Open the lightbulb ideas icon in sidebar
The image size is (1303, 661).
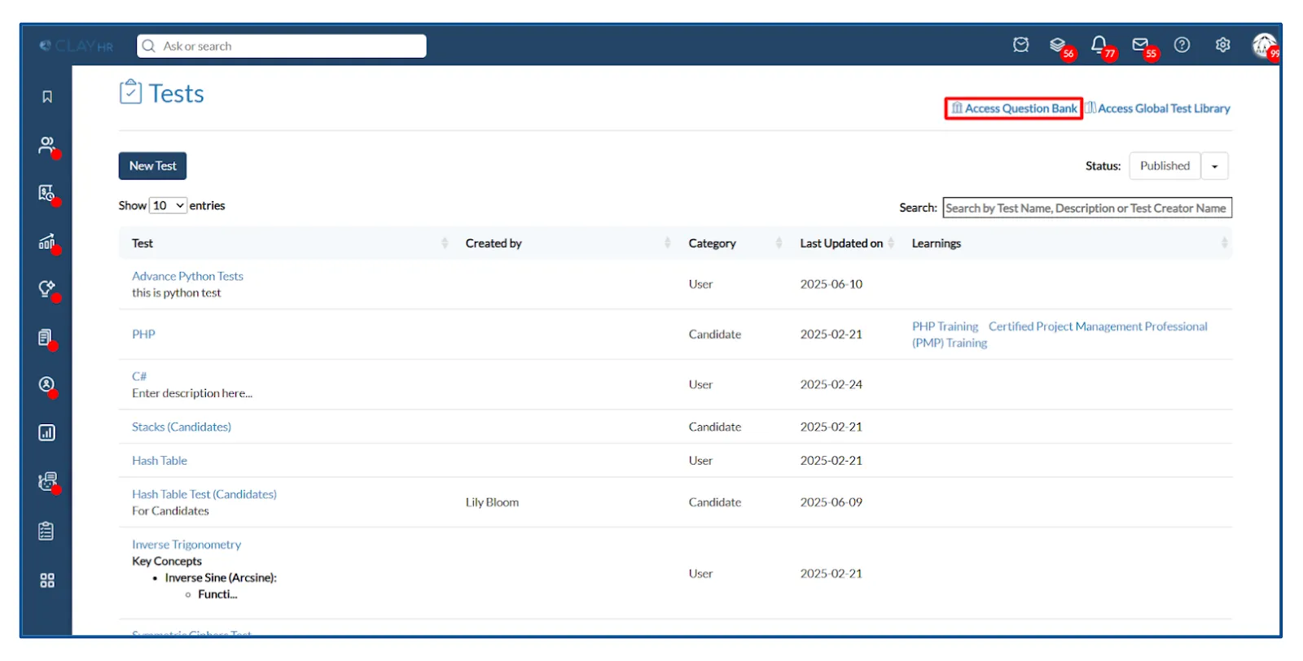47,289
